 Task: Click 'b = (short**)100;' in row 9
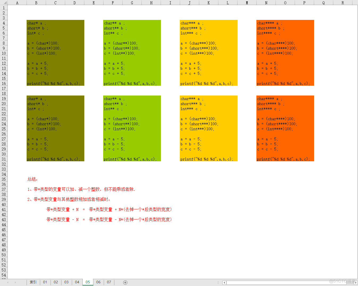tap(122, 48)
